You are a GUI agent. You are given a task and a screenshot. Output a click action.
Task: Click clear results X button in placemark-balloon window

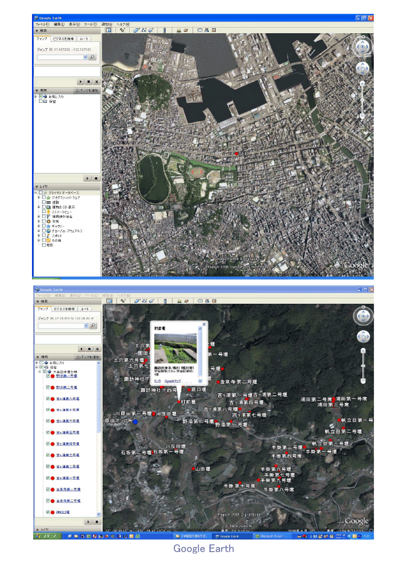click(97, 349)
